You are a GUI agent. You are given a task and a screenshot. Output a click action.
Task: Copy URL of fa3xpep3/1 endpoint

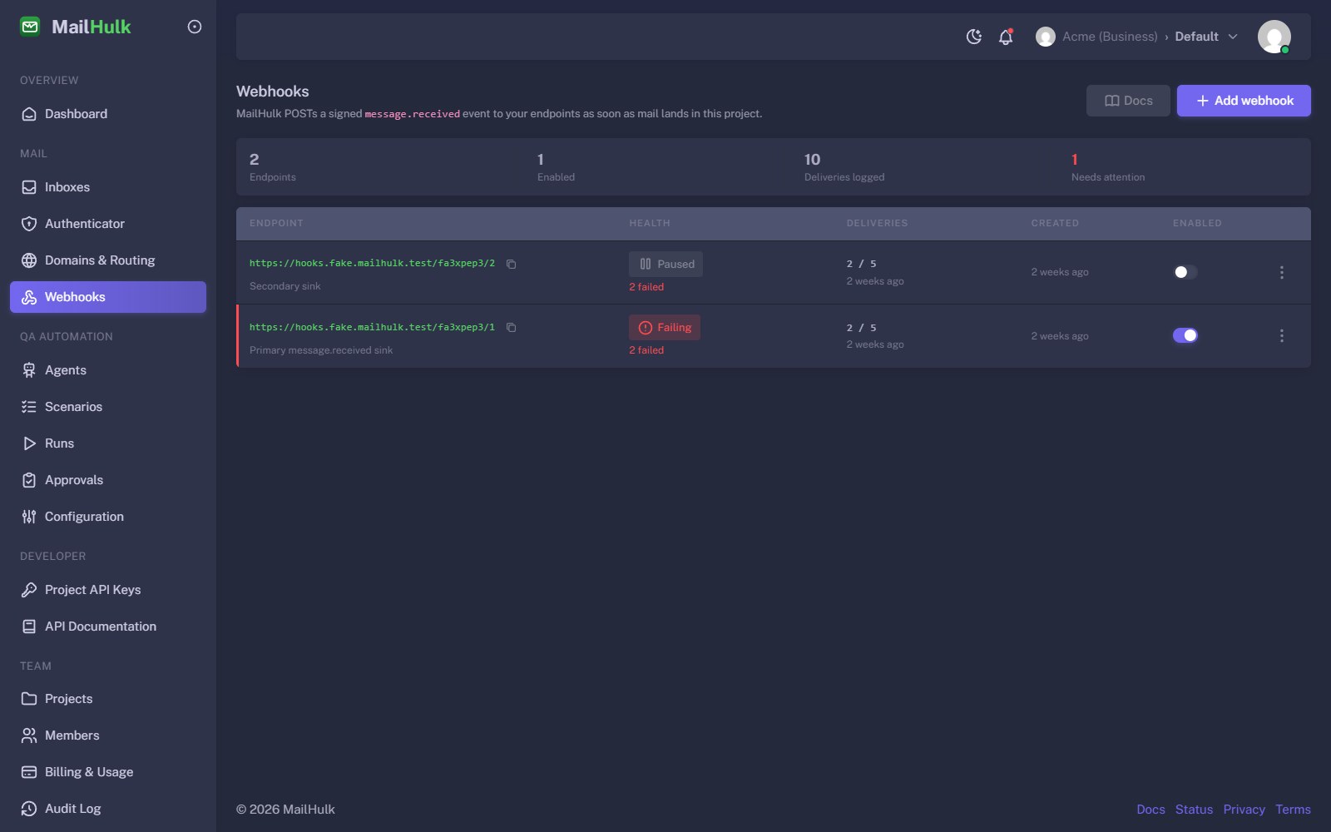(x=512, y=328)
